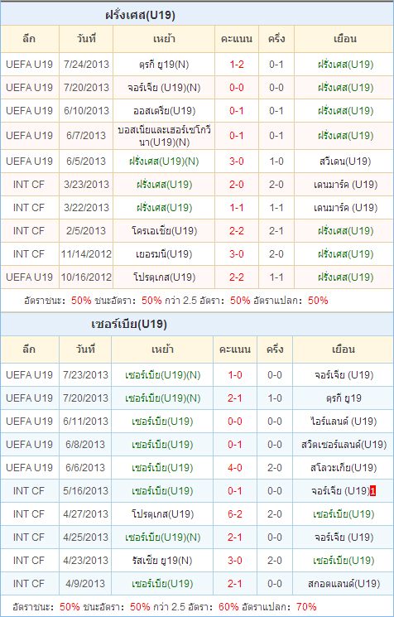Viewport: 394px width, 617px height.
Task: Click เดนมาร์ค (U19) in 3/23/2013 row
Action: point(346,185)
